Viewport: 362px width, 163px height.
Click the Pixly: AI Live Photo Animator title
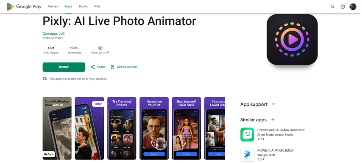click(119, 21)
